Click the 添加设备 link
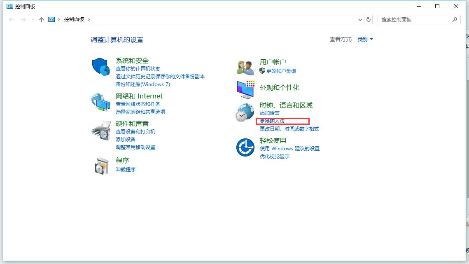This screenshot has height=264, width=469. 126,140
